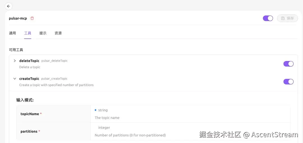Click the topicName parameter row
303x143 pixels.
point(153,114)
